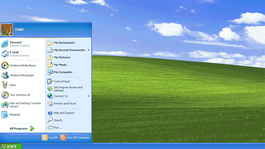This screenshot has height=149, width=265.
Task: Open All Programs label
Action: pos(19,129)
